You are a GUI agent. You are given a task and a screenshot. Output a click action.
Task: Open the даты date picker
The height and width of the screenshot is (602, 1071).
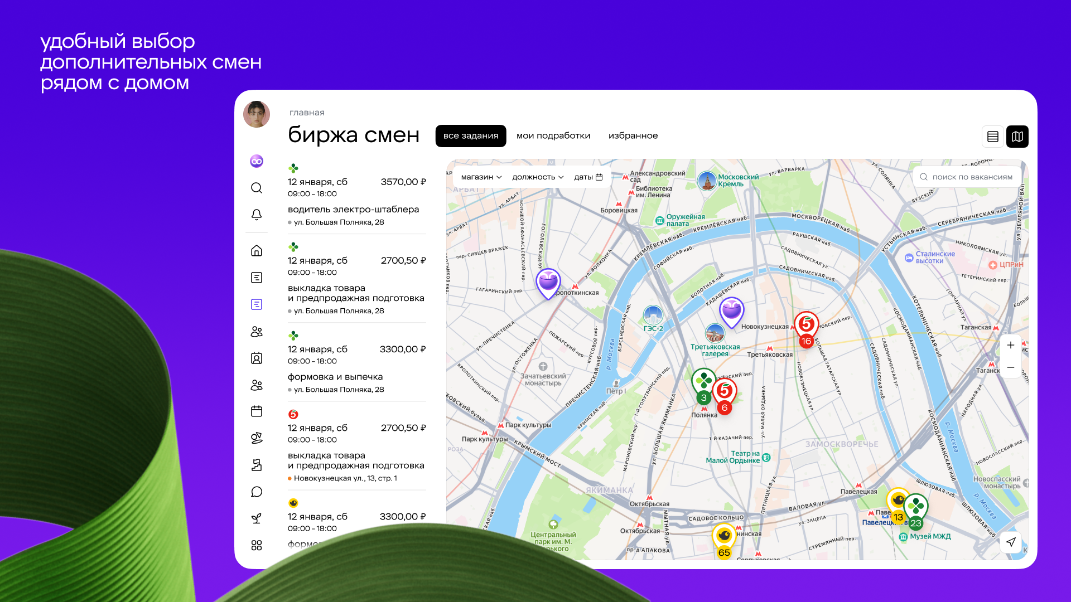[588, 177]
